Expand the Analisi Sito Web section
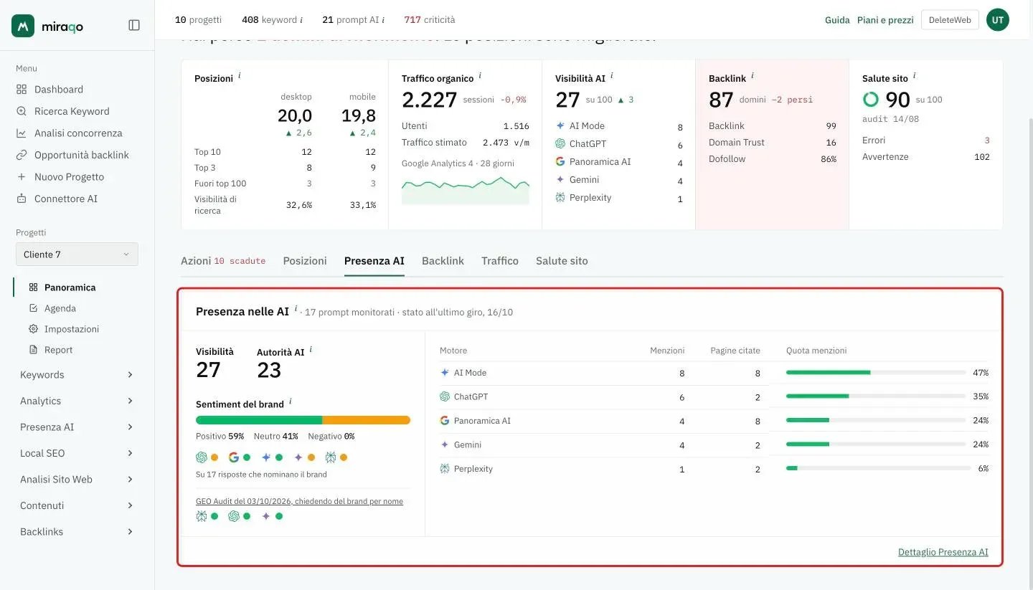This screenshot has width=1033, height=590. point(77,480)
